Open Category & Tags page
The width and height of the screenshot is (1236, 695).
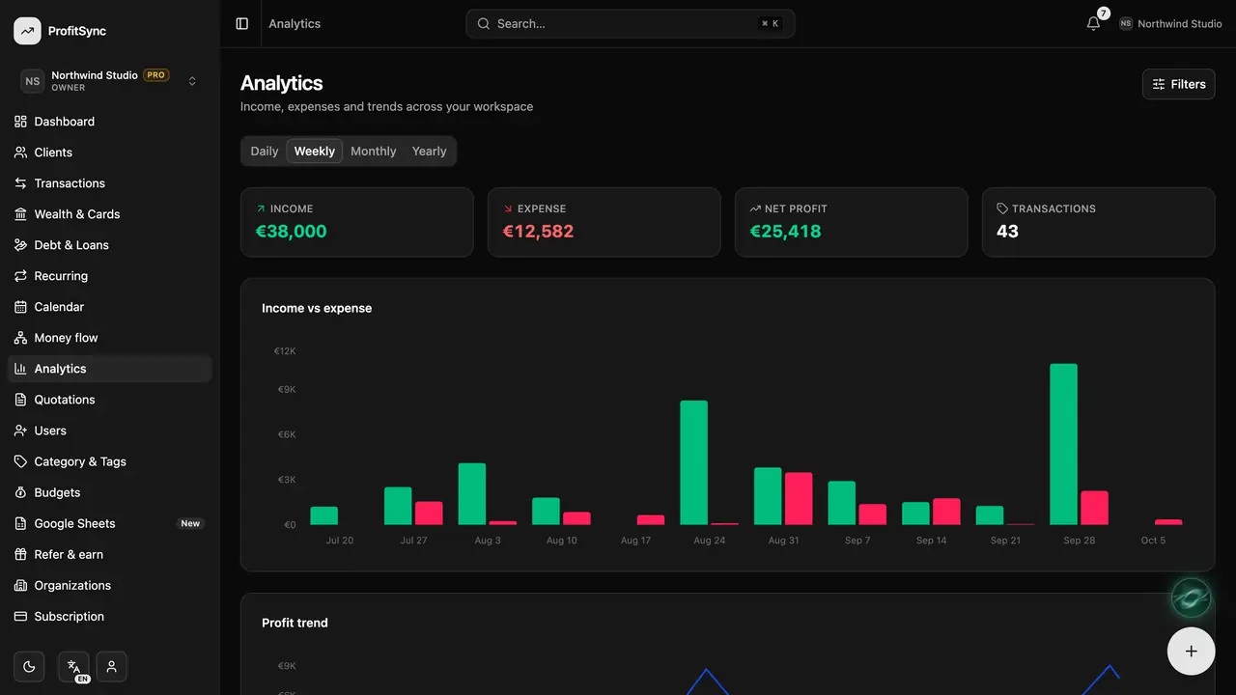[x=109, y=461]
